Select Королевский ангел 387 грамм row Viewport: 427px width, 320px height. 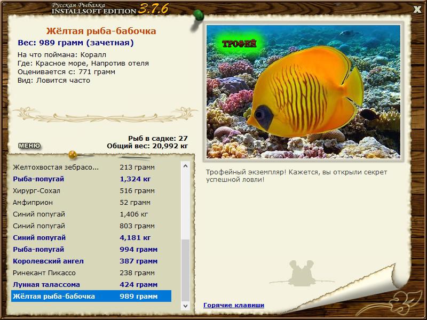91,261
